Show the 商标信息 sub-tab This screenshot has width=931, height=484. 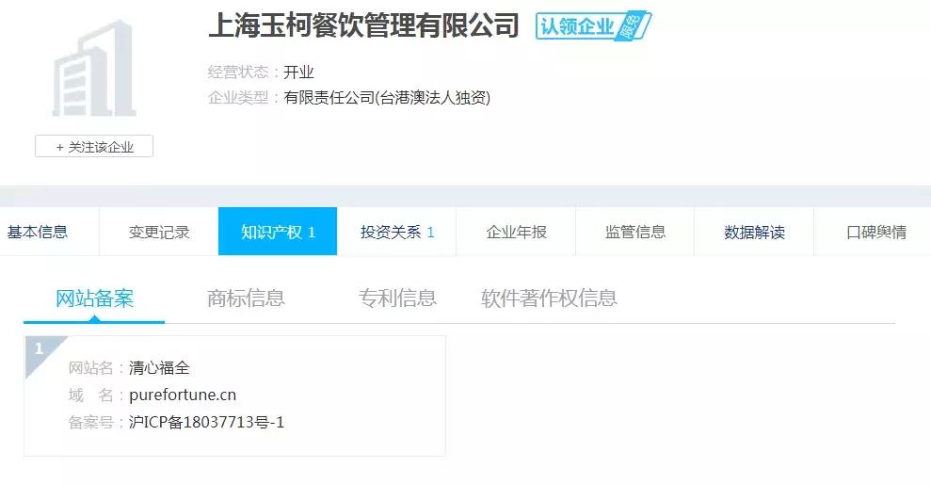pyautogui.click(x=246, y=298)
